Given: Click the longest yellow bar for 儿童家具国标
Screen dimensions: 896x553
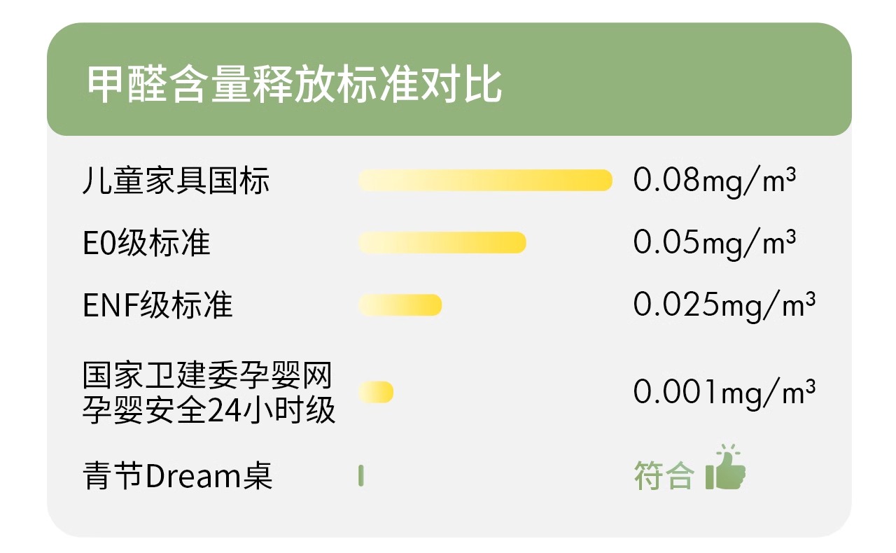Looking at the screenshot, I should (485, 181).
